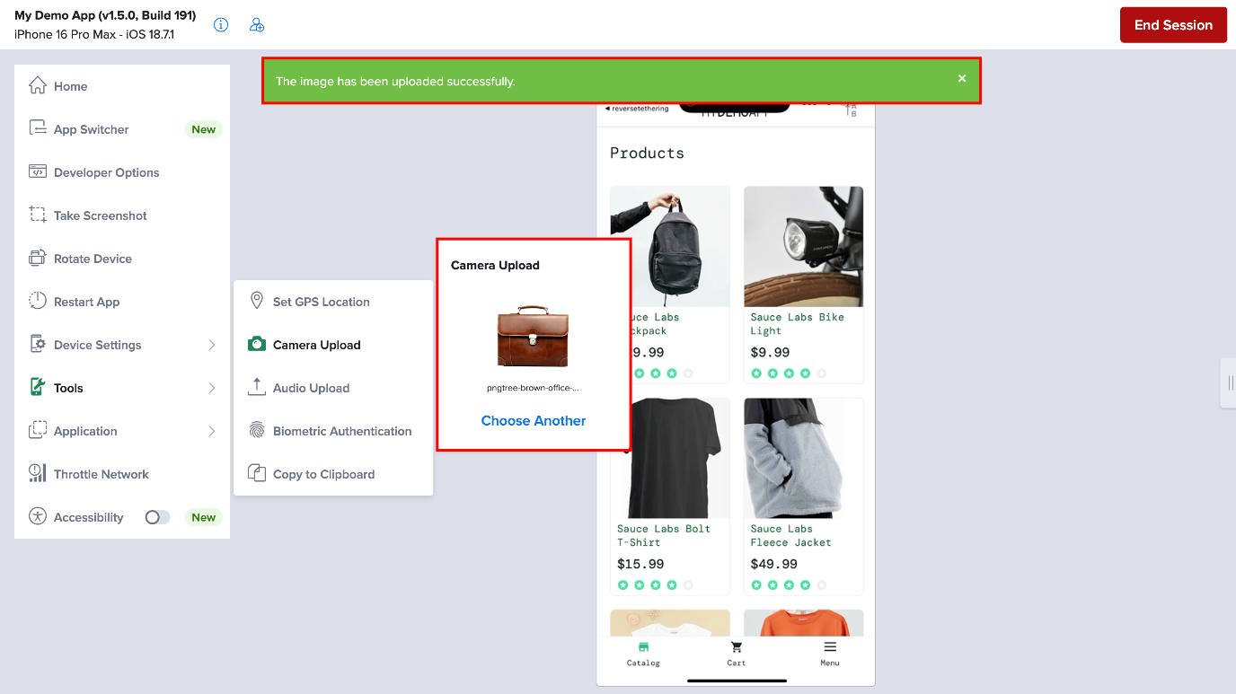1236x694 pixels.
Task: Click the uploaded brown briefcase thumbnail
Action: (534, 337)
